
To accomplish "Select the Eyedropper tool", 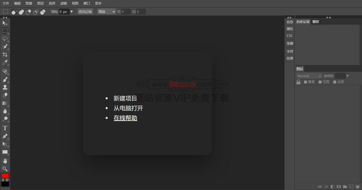I will pyautogui.click(x=5, y=62).
